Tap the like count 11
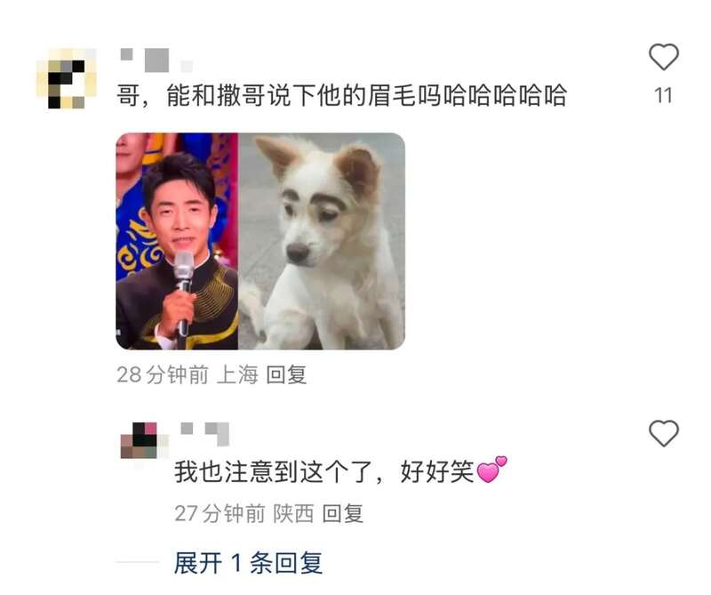Viewport: 711px width, 595px height. (663, 96)
